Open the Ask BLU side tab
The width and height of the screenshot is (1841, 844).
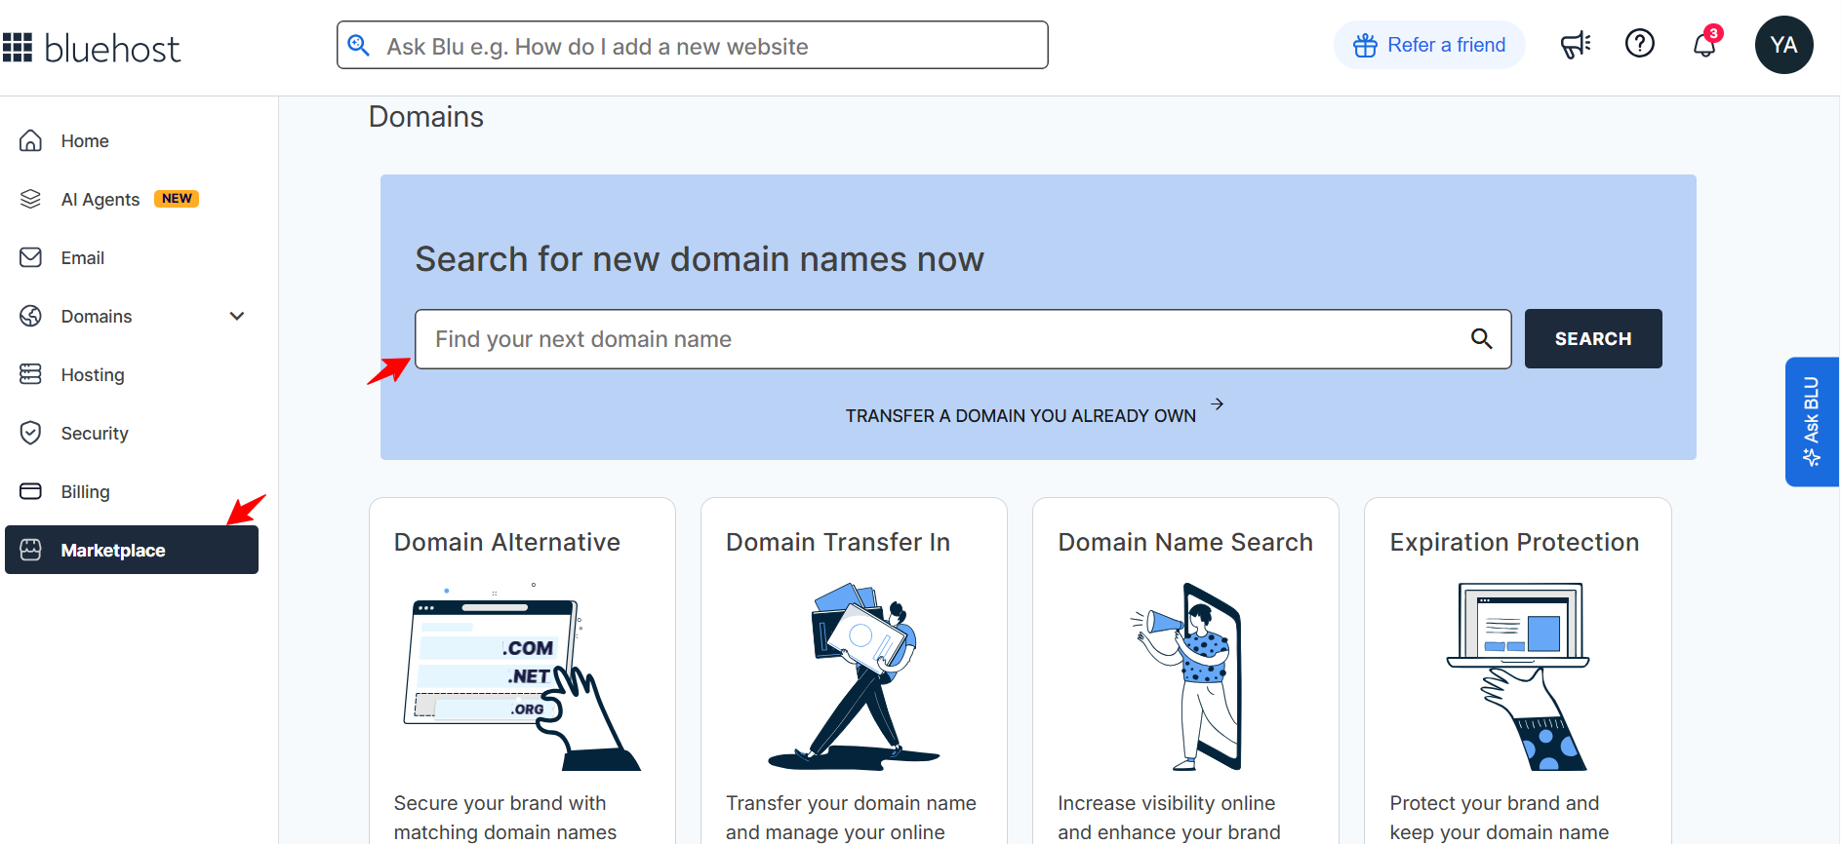(1812, 422)
